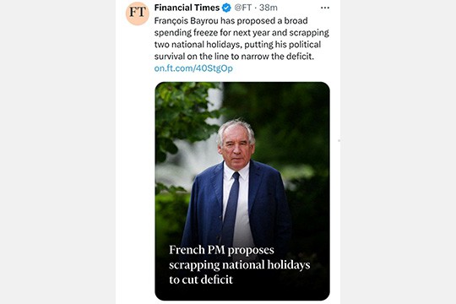The height and width of the screenshot is (304, 456).
Task: Open the article photo card
Action: (242, 191)
